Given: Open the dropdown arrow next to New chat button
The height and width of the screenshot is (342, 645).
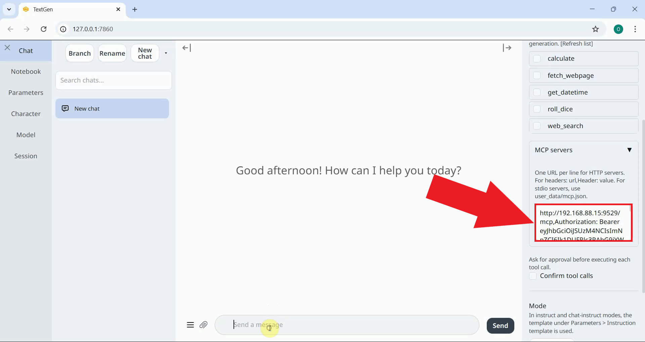Looking at the screenshot, I should 166,53.
